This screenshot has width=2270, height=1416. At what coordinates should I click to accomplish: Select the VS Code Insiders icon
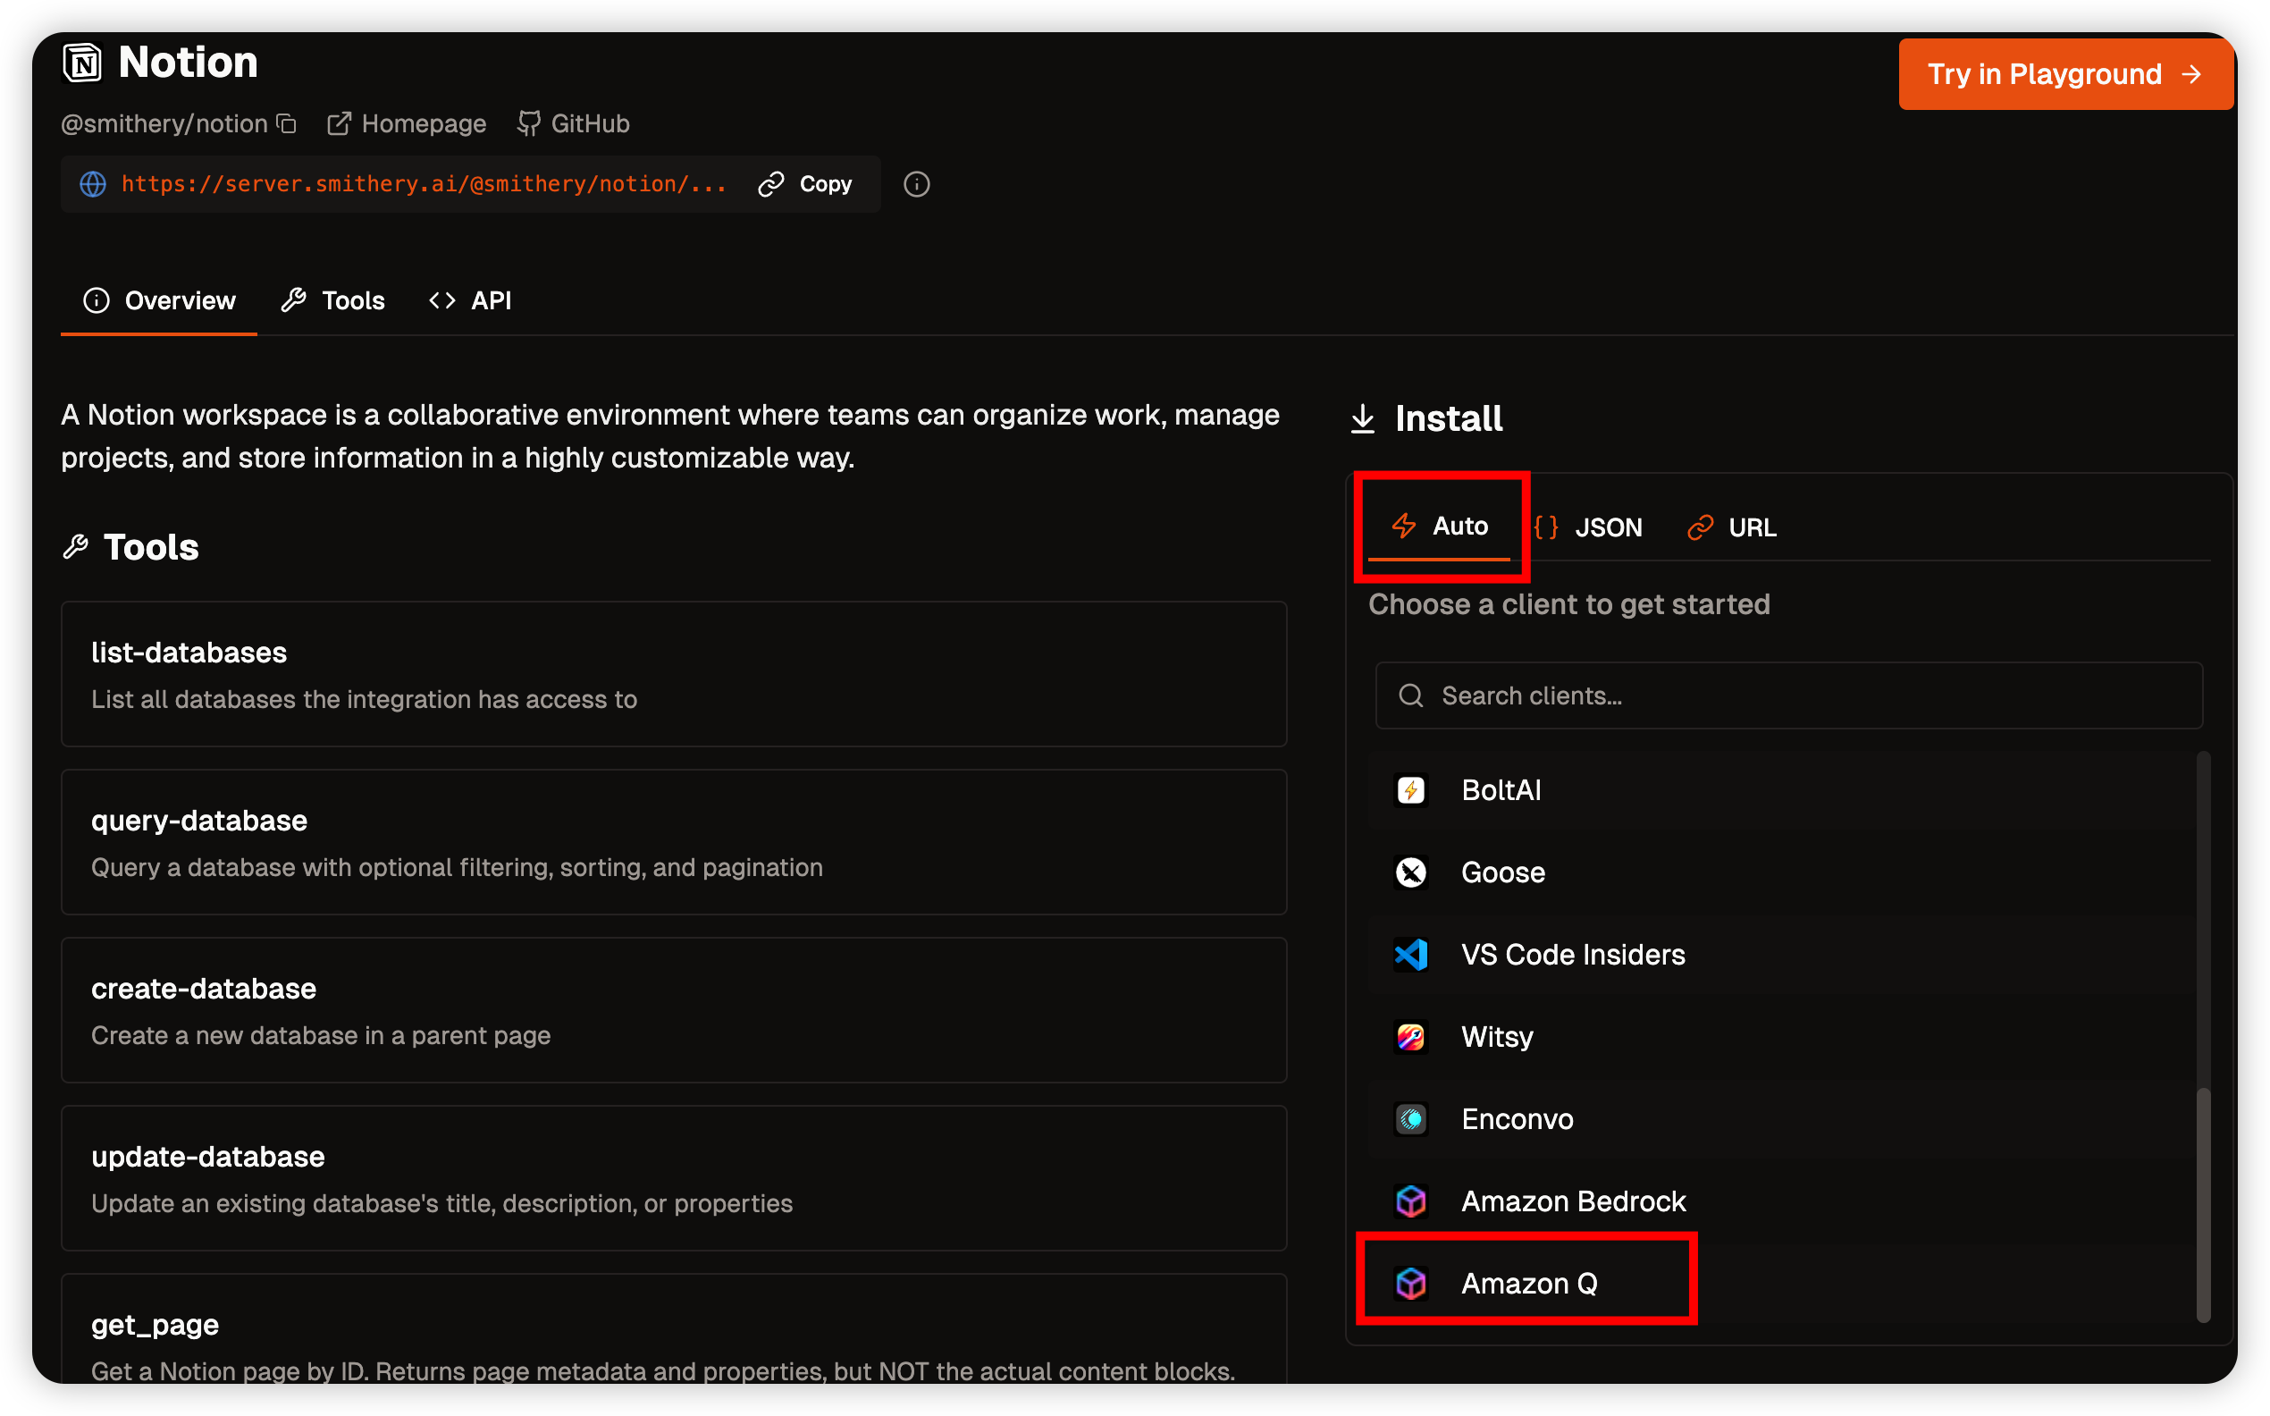[x=1409, y=955]
